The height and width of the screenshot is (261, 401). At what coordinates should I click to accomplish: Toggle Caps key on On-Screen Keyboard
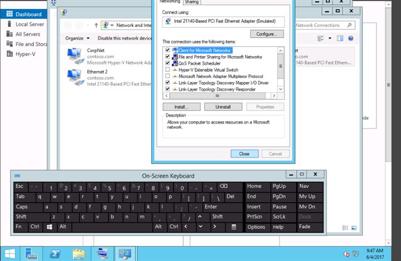click(x=28, y=207)
